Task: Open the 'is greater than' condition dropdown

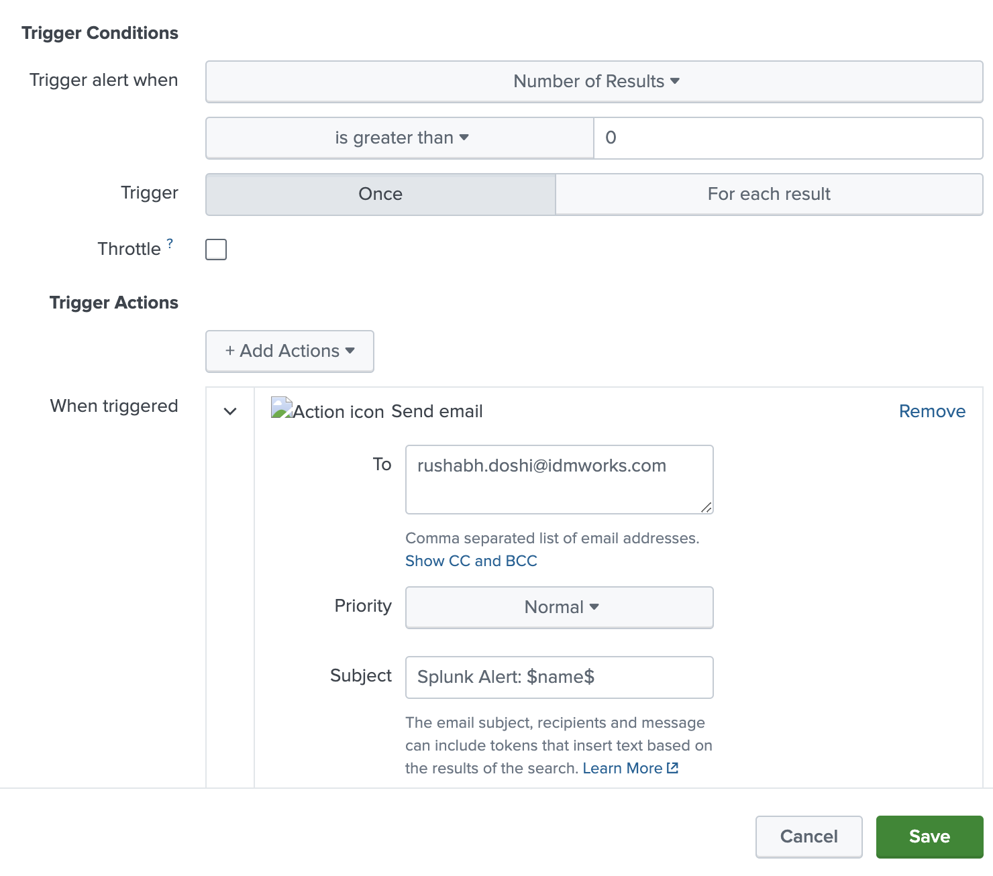Action: pos(400,138)
